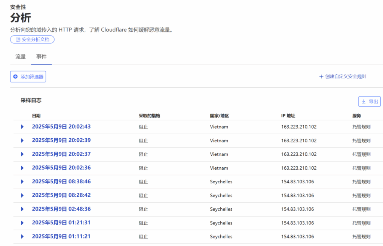Open the 2025年5月9日 20:02:43 event link
The width and height of the screenshot is (383, 246).
click(61, 126)
